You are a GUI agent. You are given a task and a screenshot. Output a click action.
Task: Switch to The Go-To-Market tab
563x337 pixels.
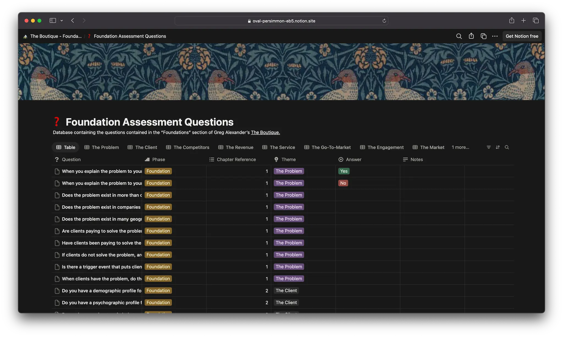click(327, 147)
